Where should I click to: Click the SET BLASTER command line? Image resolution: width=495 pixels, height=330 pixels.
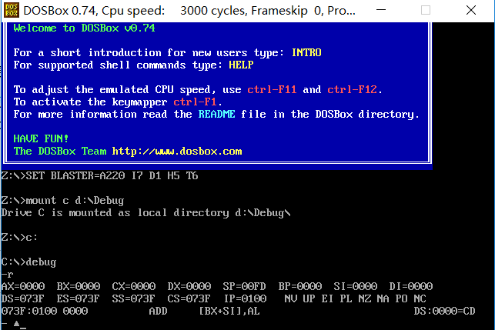(x=100, y=175)
